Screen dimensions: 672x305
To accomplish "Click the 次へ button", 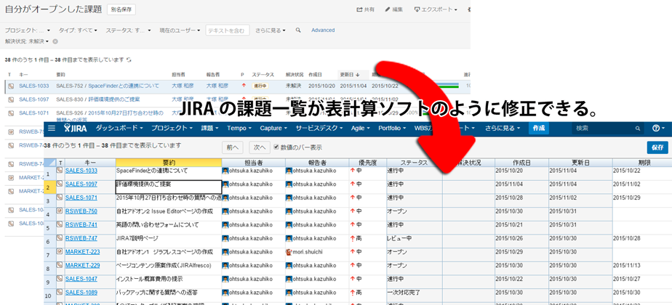I will (260, 147).
